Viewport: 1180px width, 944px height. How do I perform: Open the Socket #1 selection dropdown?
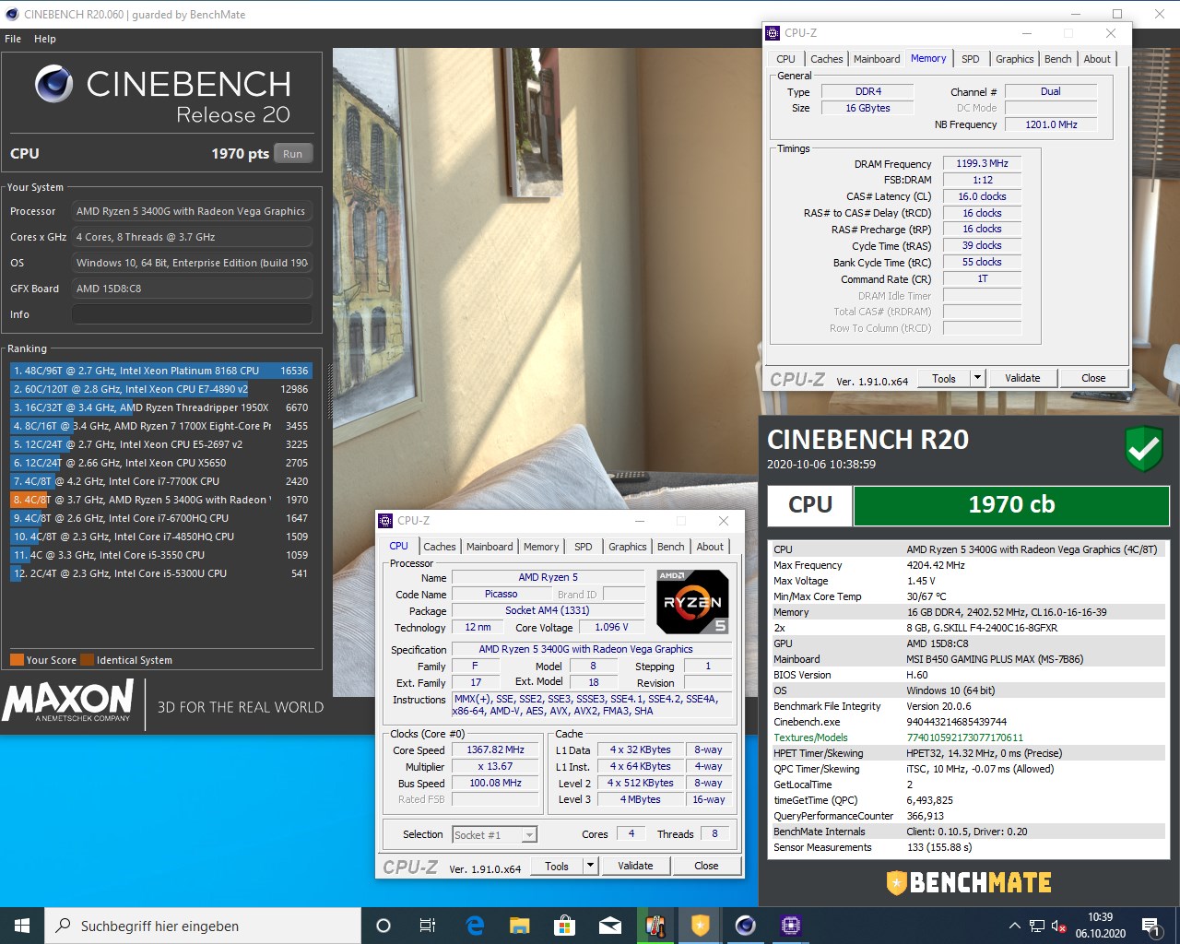click(x=494, y=835)
